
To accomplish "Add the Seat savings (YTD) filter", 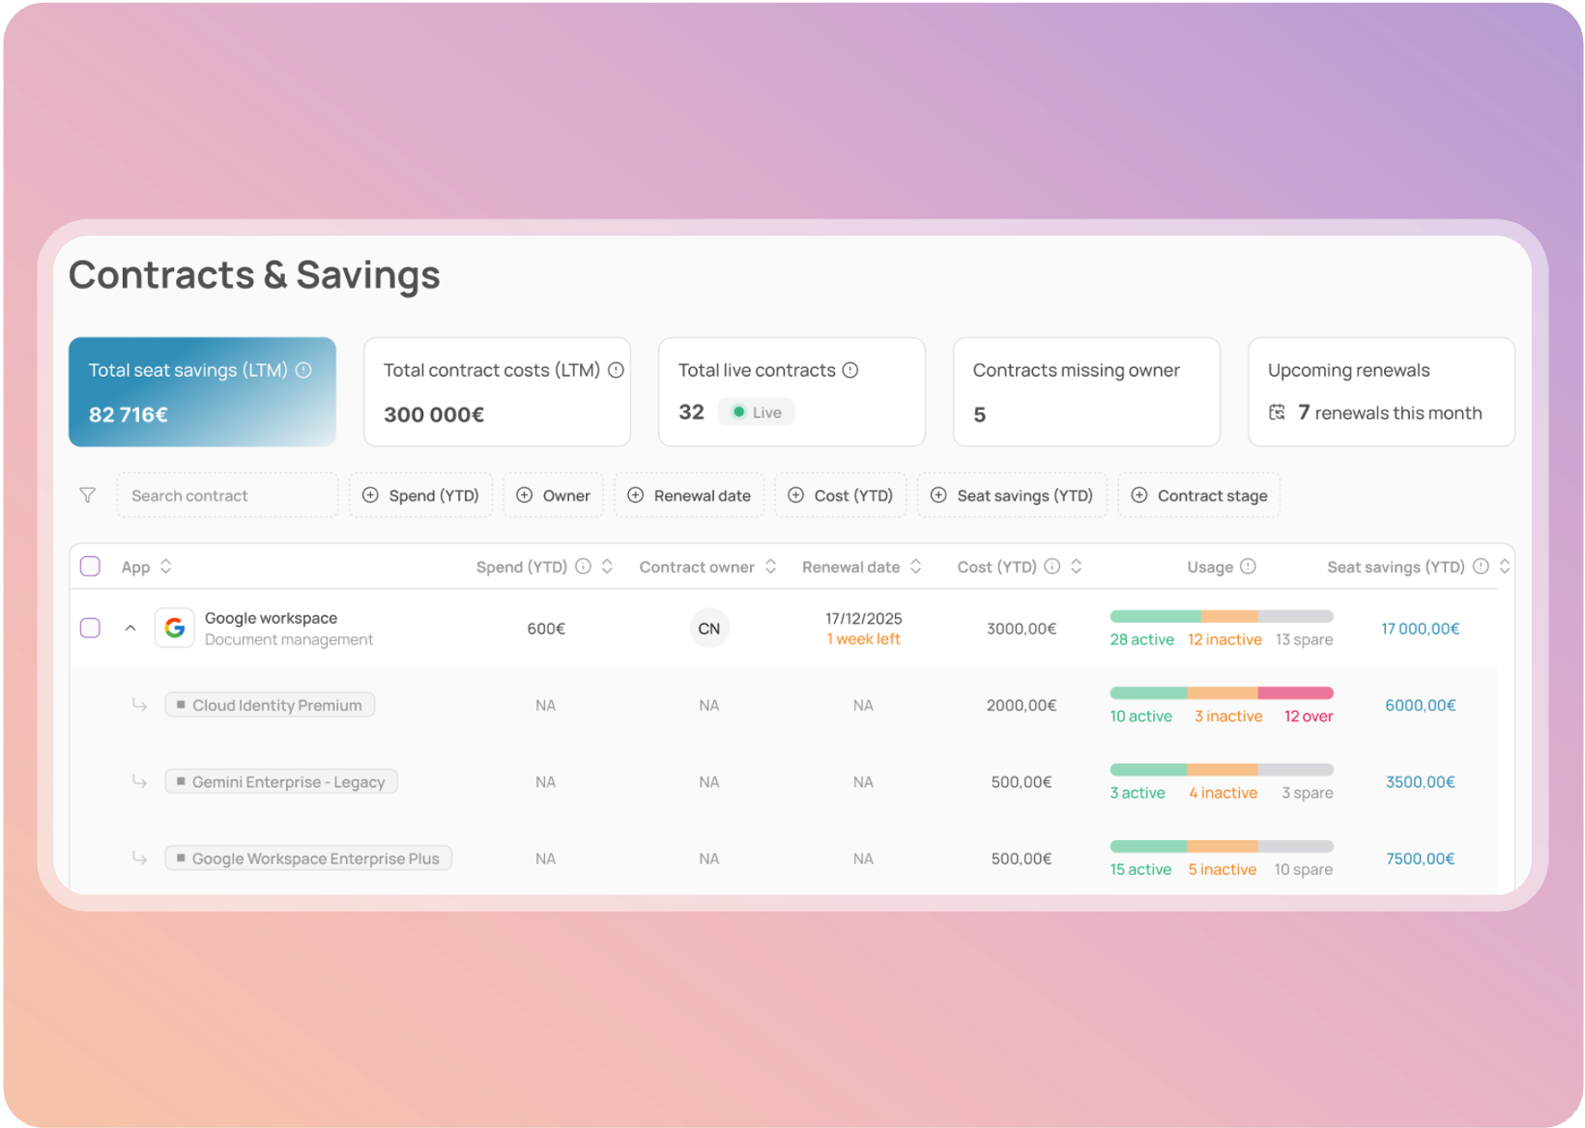I will [1011, 495].
